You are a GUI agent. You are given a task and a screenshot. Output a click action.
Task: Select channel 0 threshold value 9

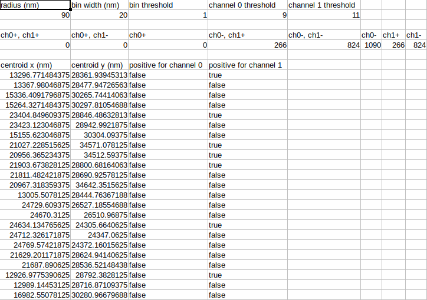(248, 15)
